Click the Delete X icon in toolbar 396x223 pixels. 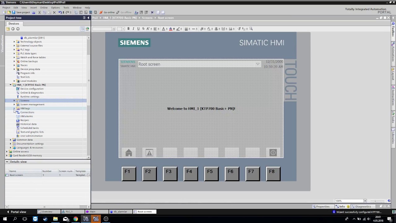(54, 12)
